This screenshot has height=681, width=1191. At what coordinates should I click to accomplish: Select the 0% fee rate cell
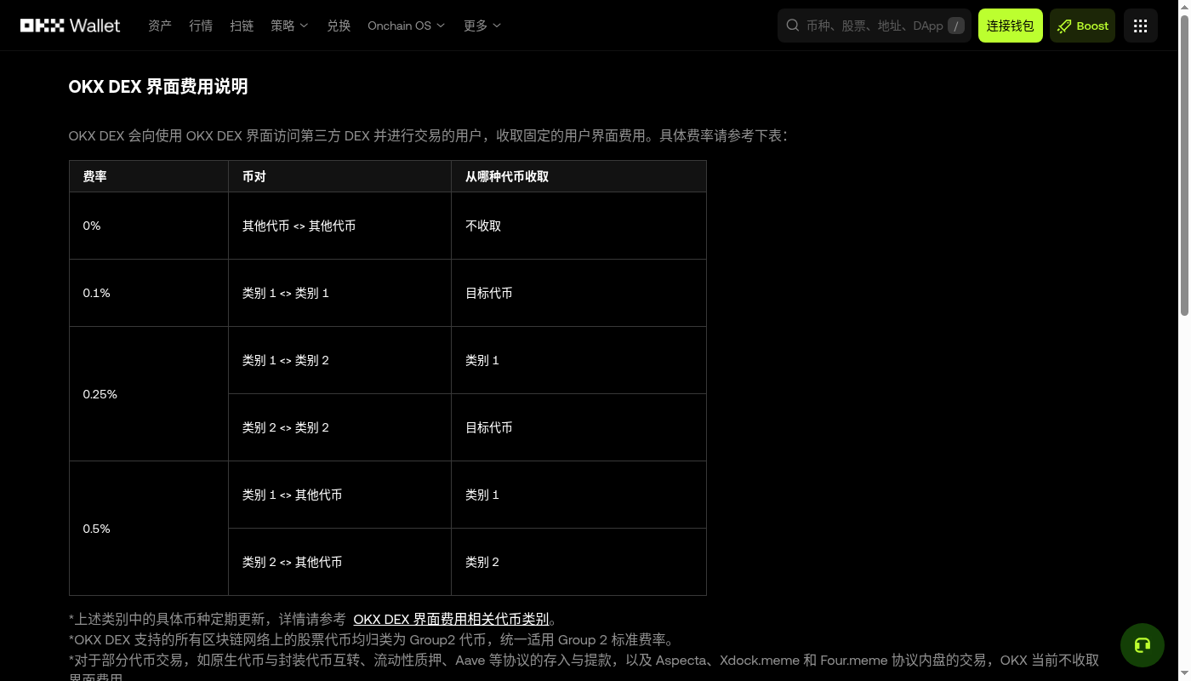coord(149,226)
